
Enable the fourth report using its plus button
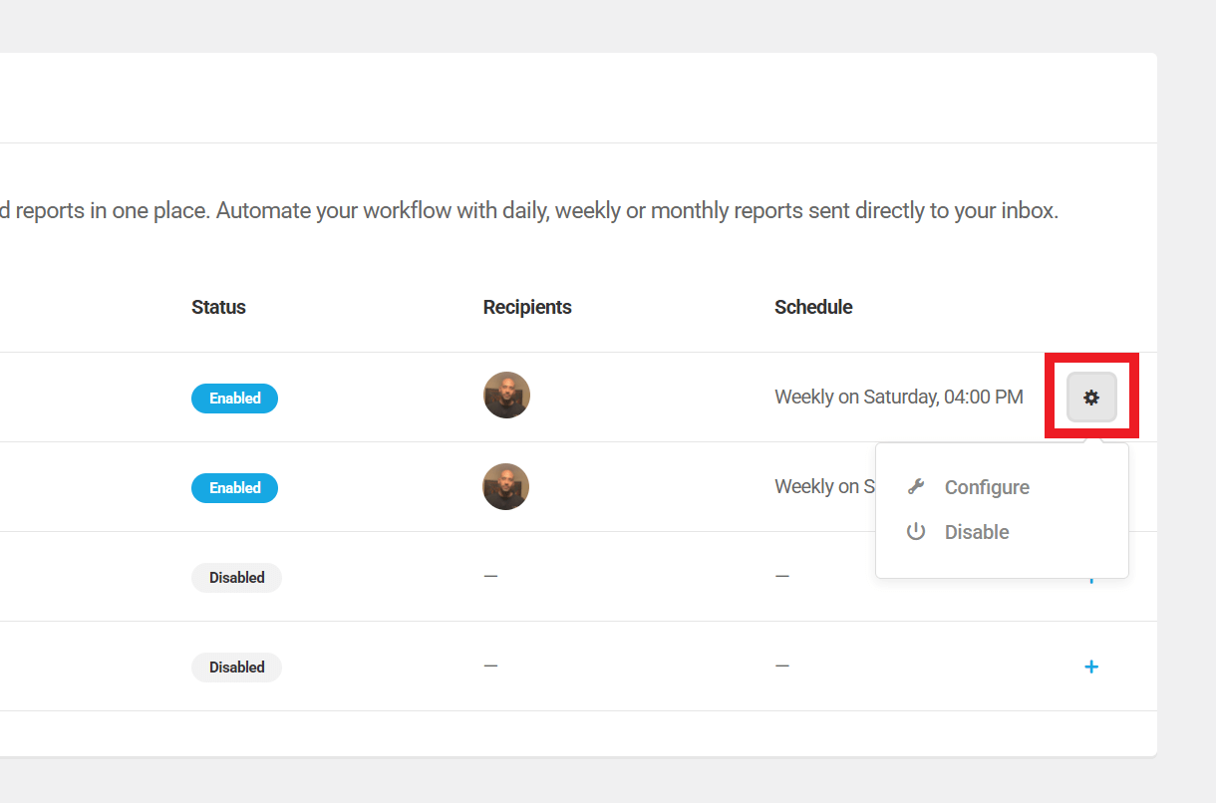coord(1091,667)
